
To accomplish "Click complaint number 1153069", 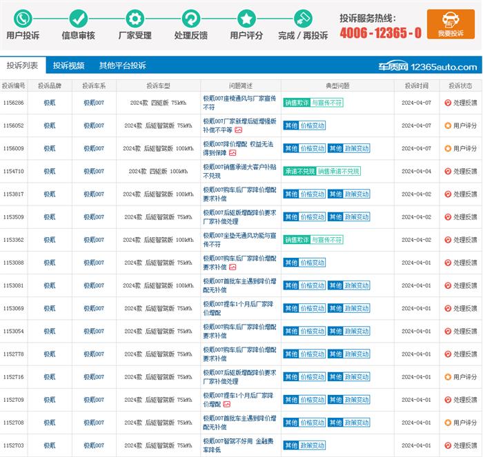I will [14, 308].
